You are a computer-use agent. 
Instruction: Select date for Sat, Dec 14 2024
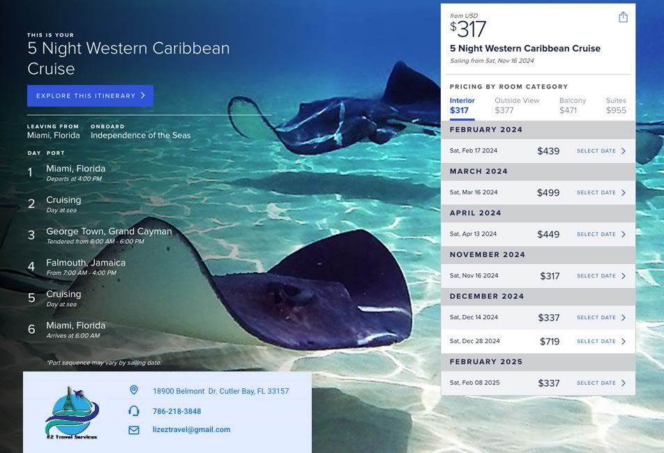(x=601, y=318)
